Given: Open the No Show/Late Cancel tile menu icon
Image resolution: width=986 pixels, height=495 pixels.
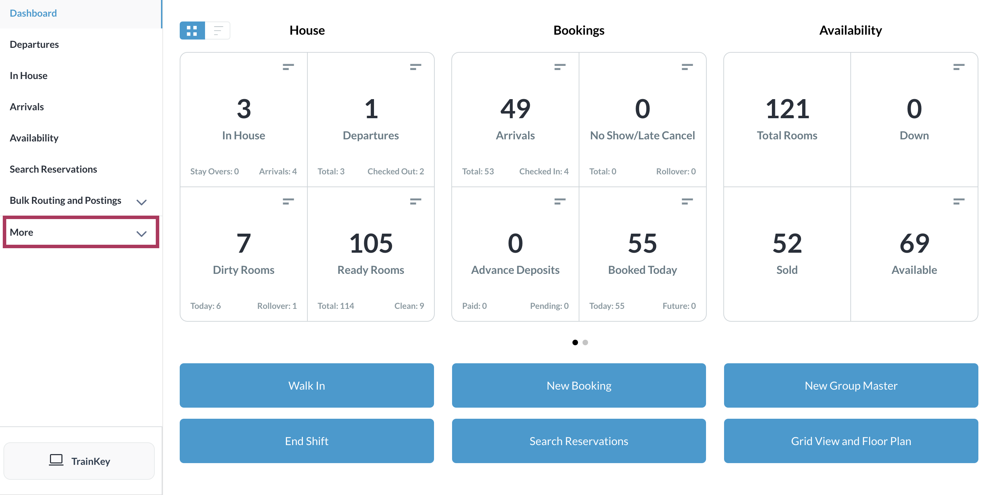Looking at the screenshot, I should pos(687,67).
